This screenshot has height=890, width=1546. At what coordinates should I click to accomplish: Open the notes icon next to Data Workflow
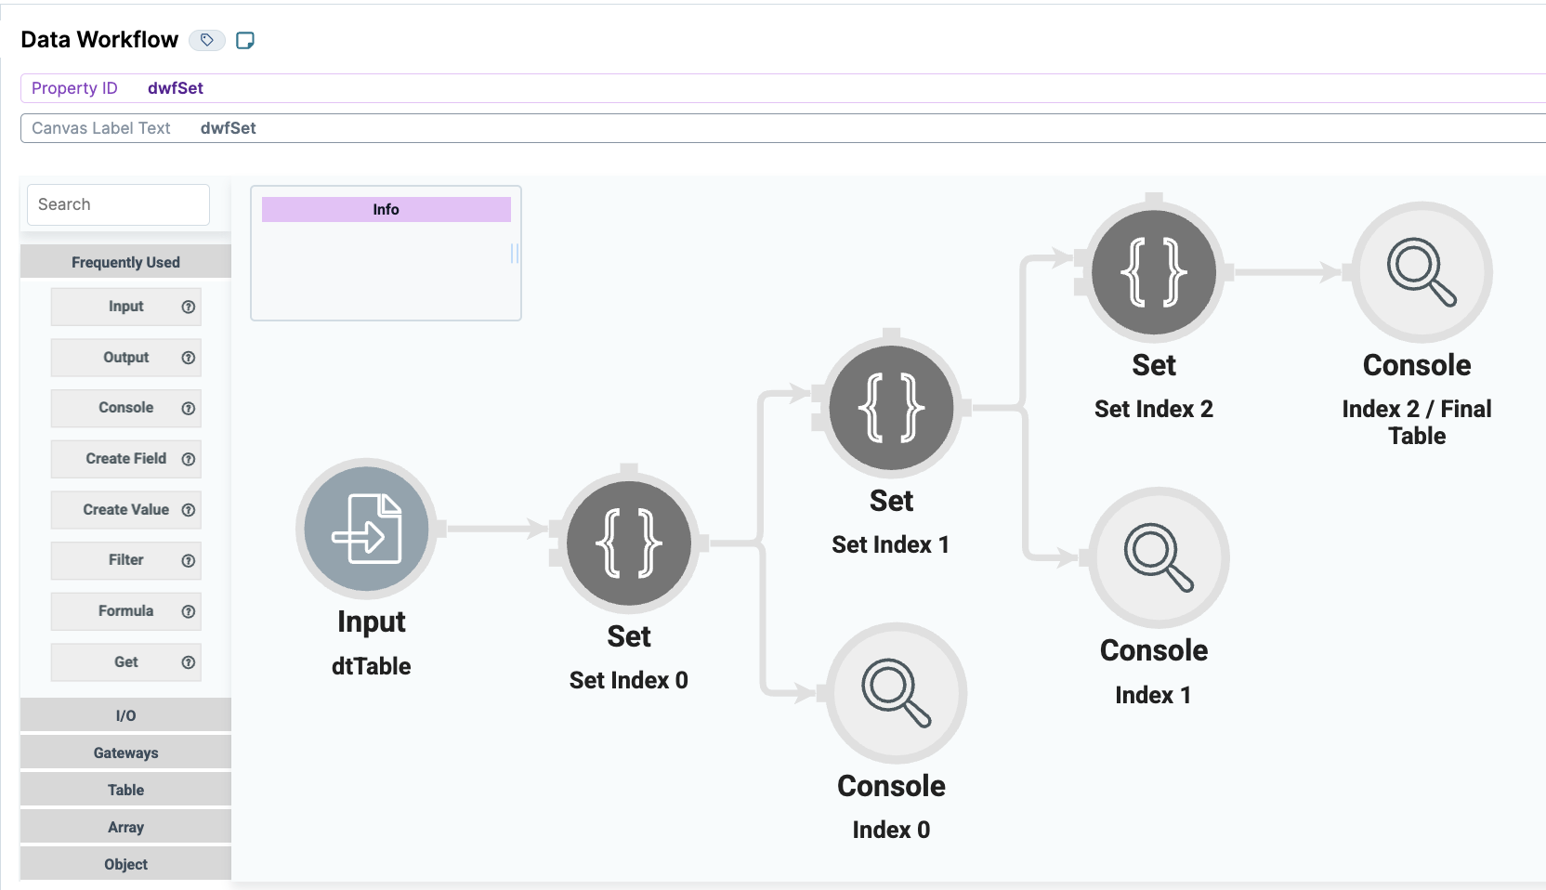[245, 40]
